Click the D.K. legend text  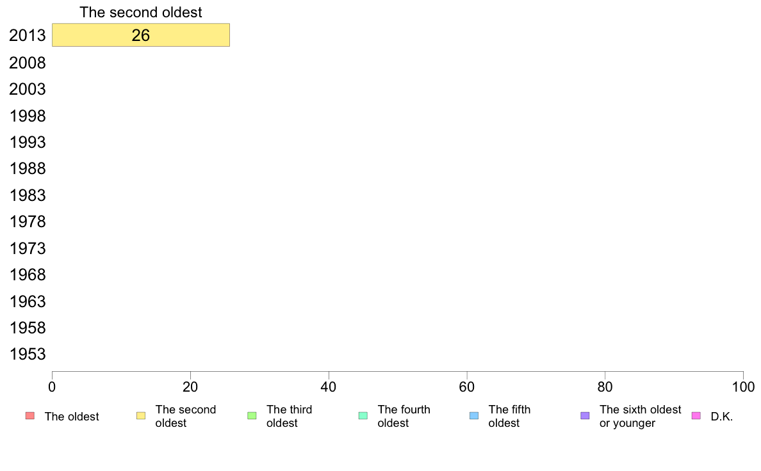(722, 417)
